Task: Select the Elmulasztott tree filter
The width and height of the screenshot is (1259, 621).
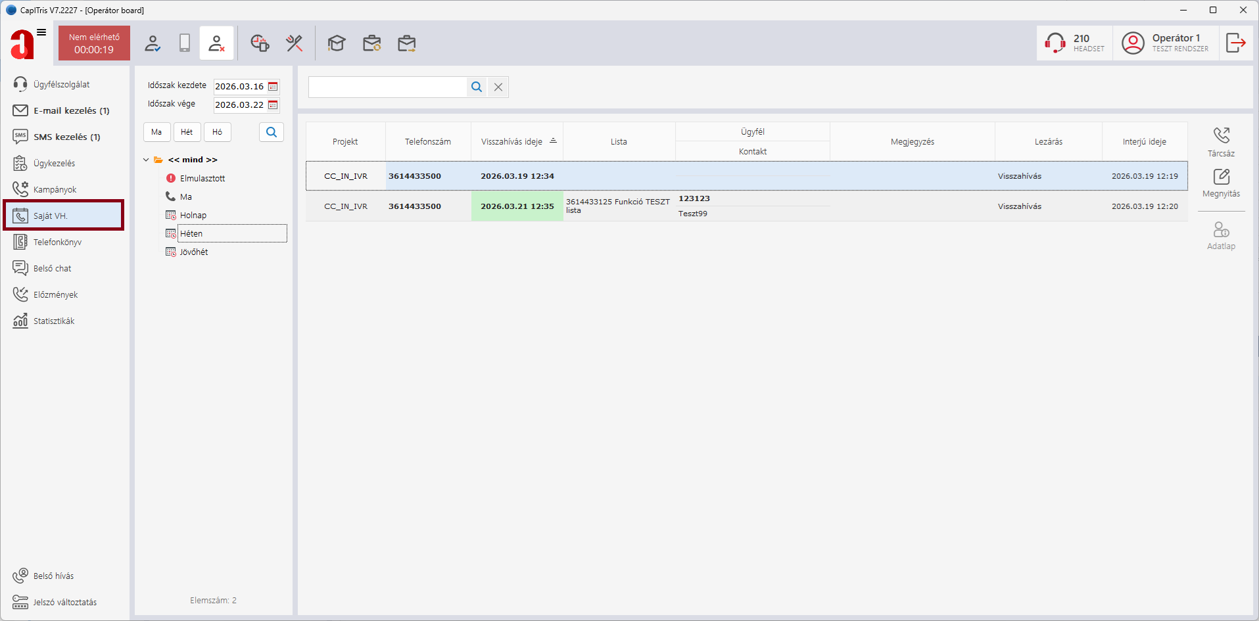Action: click(x=202, y=178)
